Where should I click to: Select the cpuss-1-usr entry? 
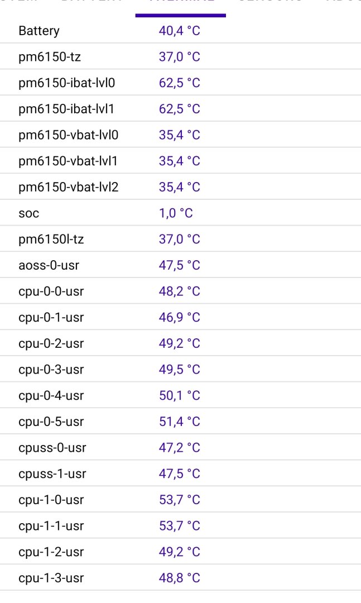[x=52, y=473]
